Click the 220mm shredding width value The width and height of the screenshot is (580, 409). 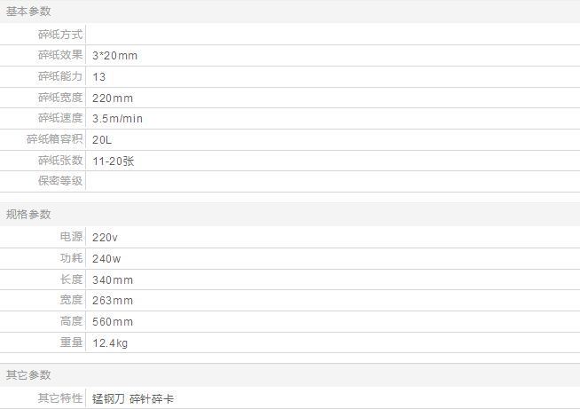(x=113, y=98)
